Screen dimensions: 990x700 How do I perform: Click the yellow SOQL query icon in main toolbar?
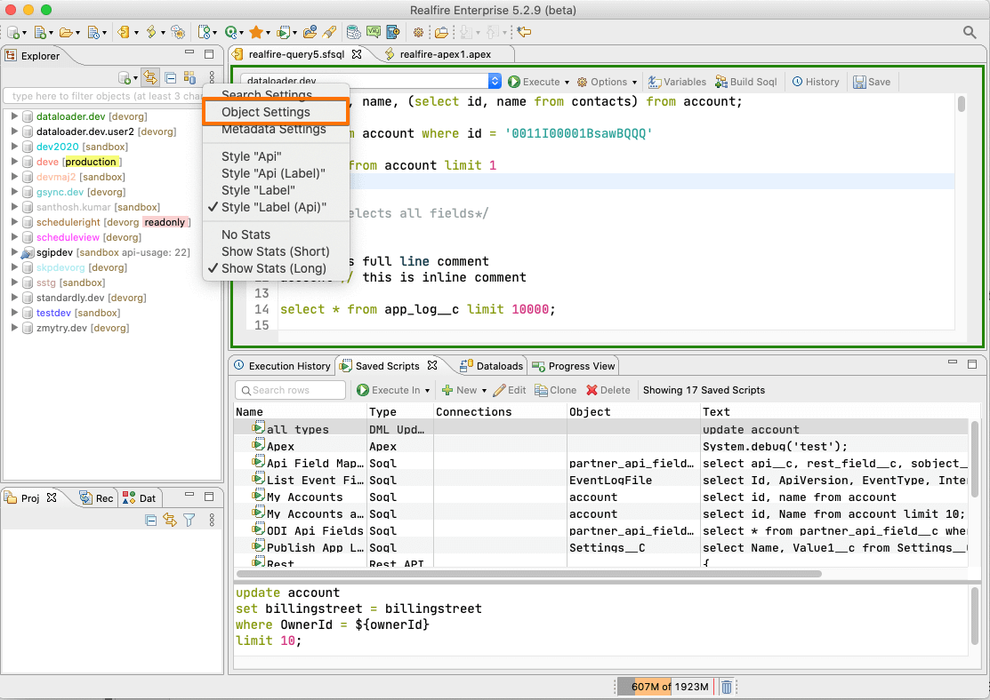click(x=123, y=31)
